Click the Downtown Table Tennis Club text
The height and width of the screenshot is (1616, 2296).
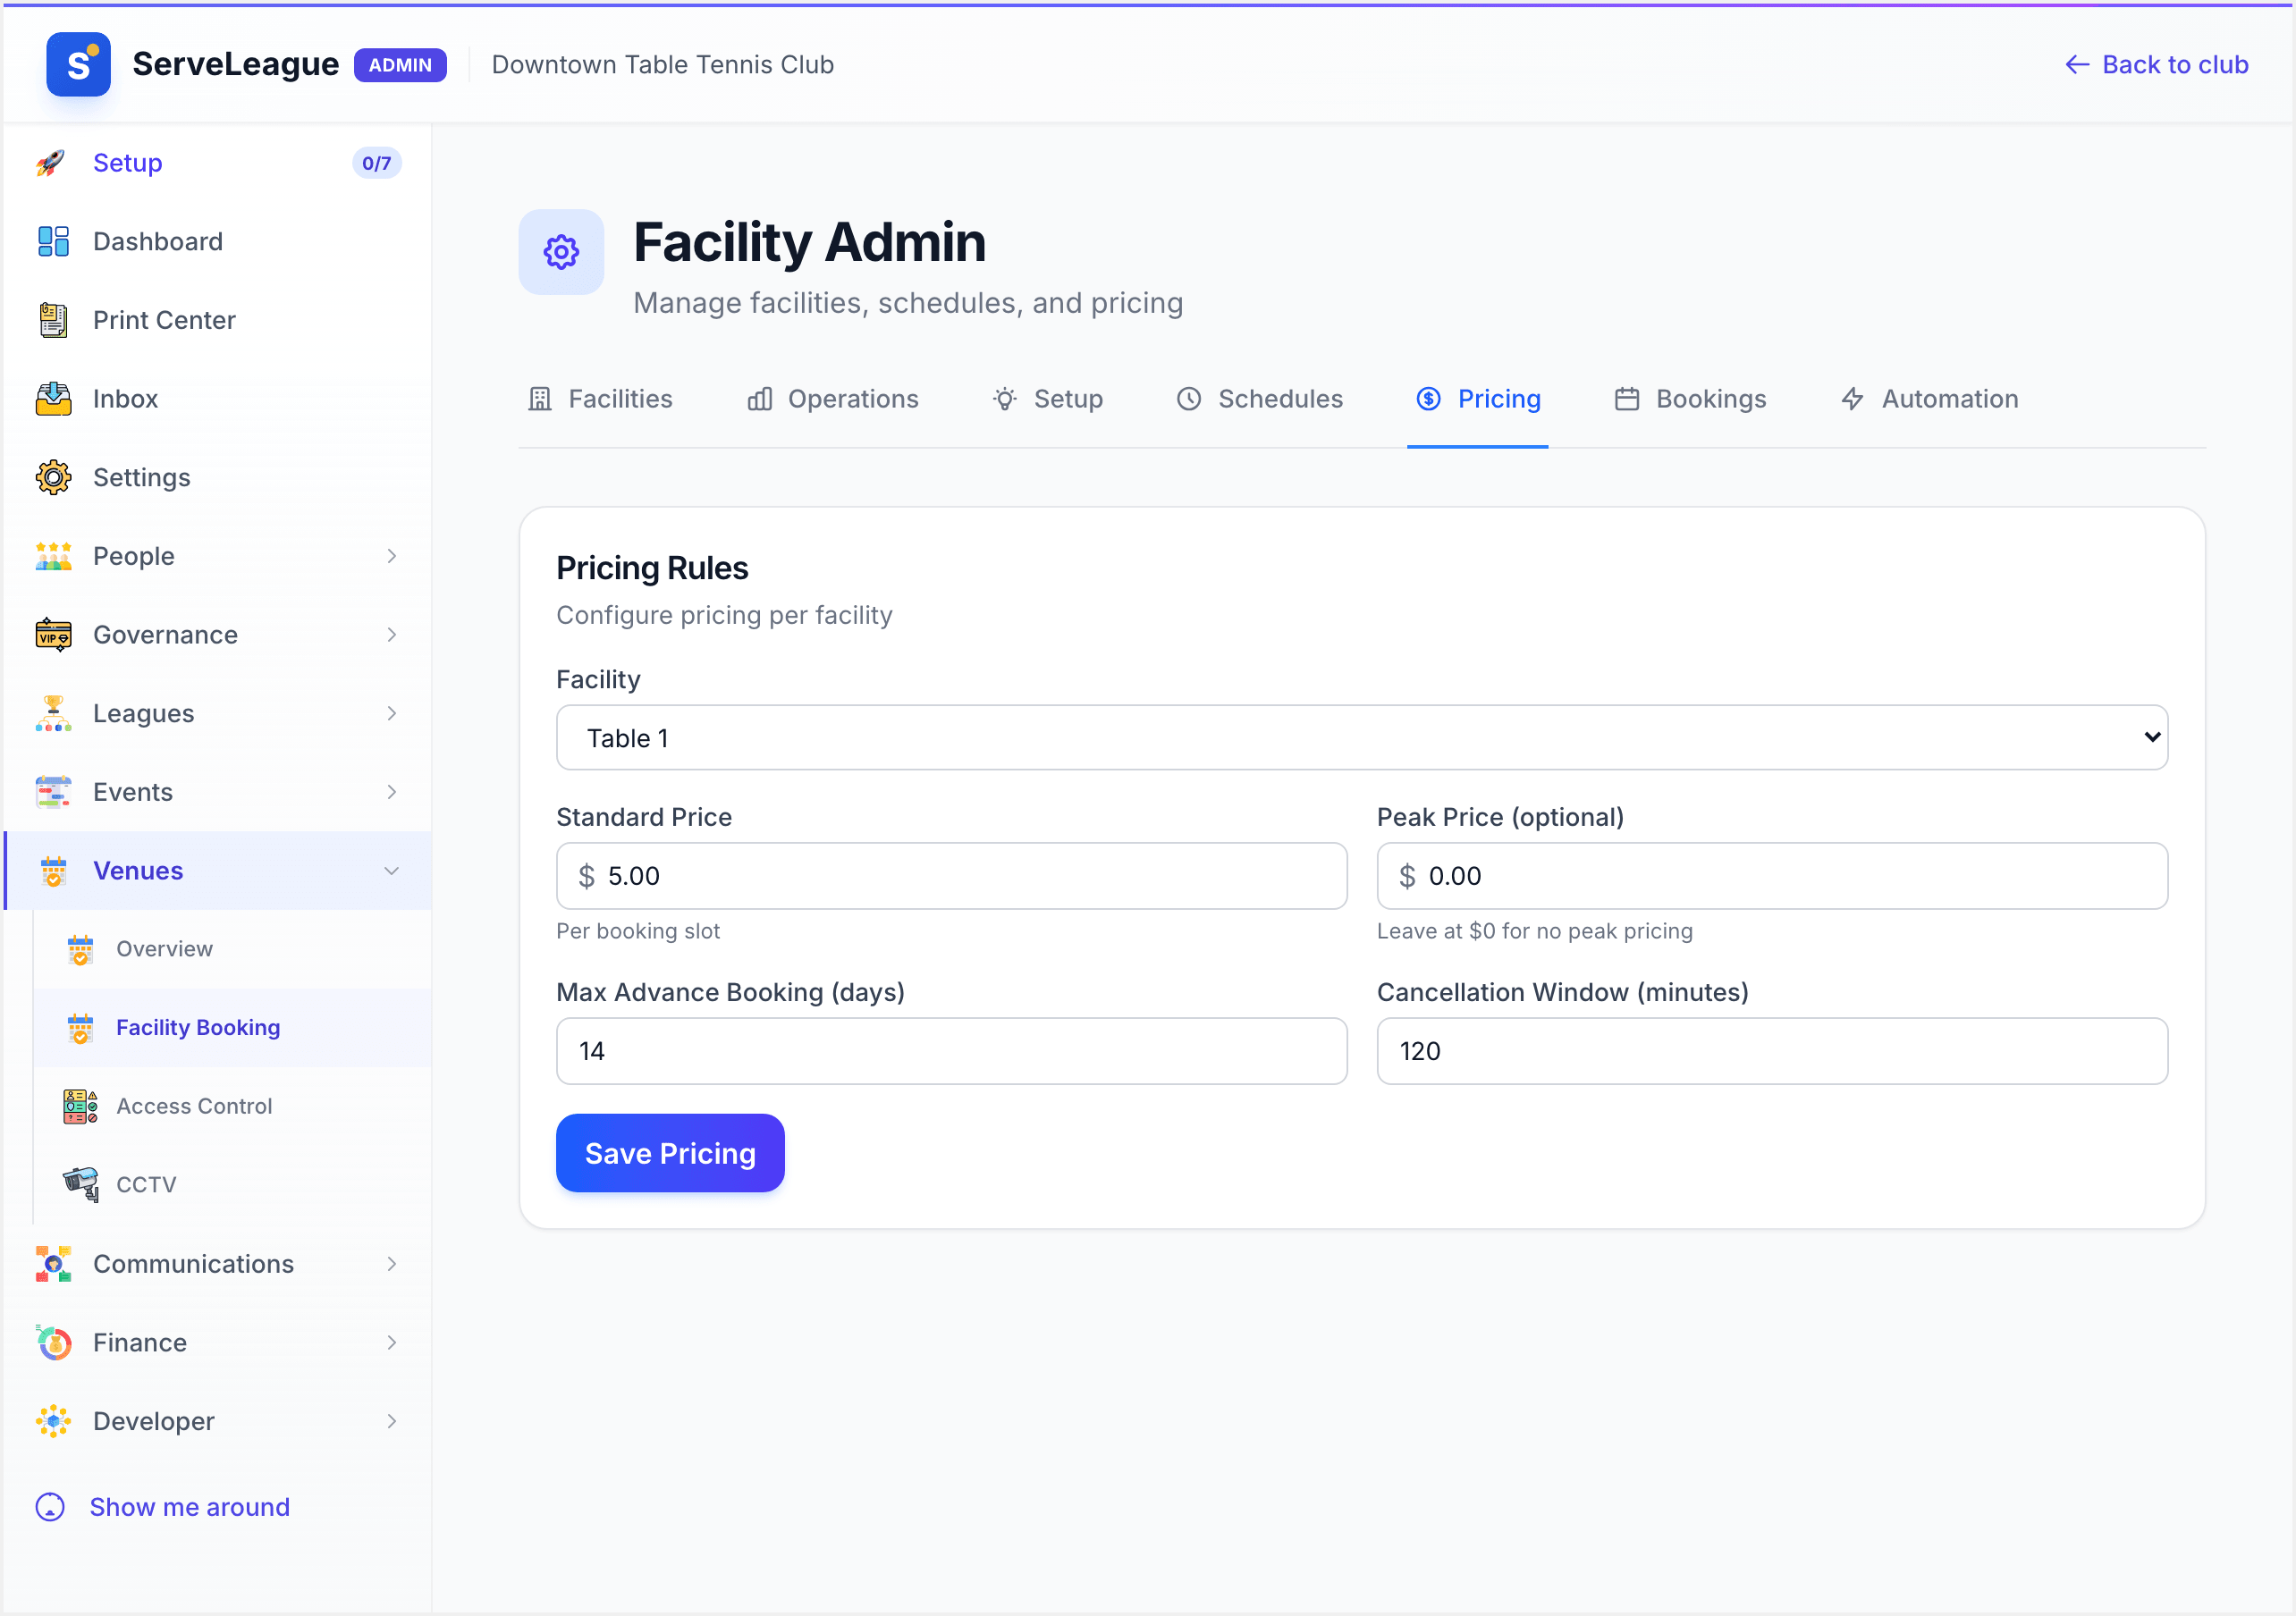[x=663, y=65]
